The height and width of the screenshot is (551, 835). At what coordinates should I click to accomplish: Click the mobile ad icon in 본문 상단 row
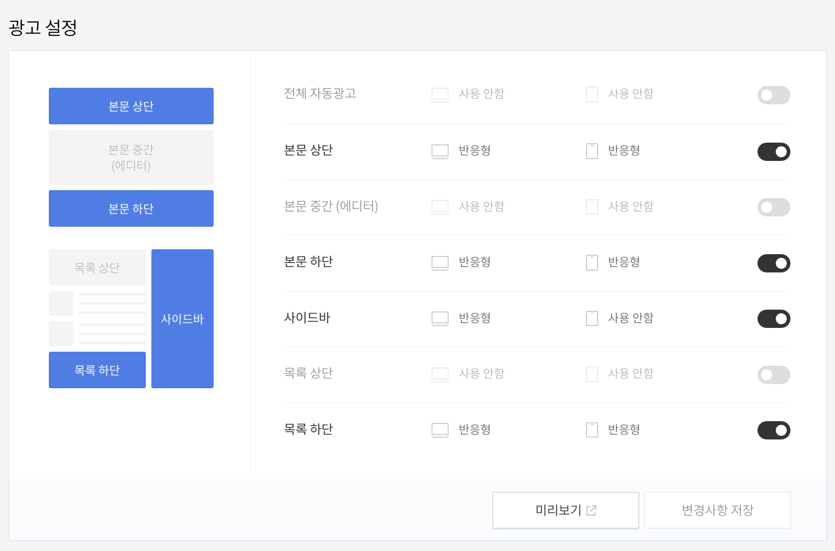[x=591, y=151]
